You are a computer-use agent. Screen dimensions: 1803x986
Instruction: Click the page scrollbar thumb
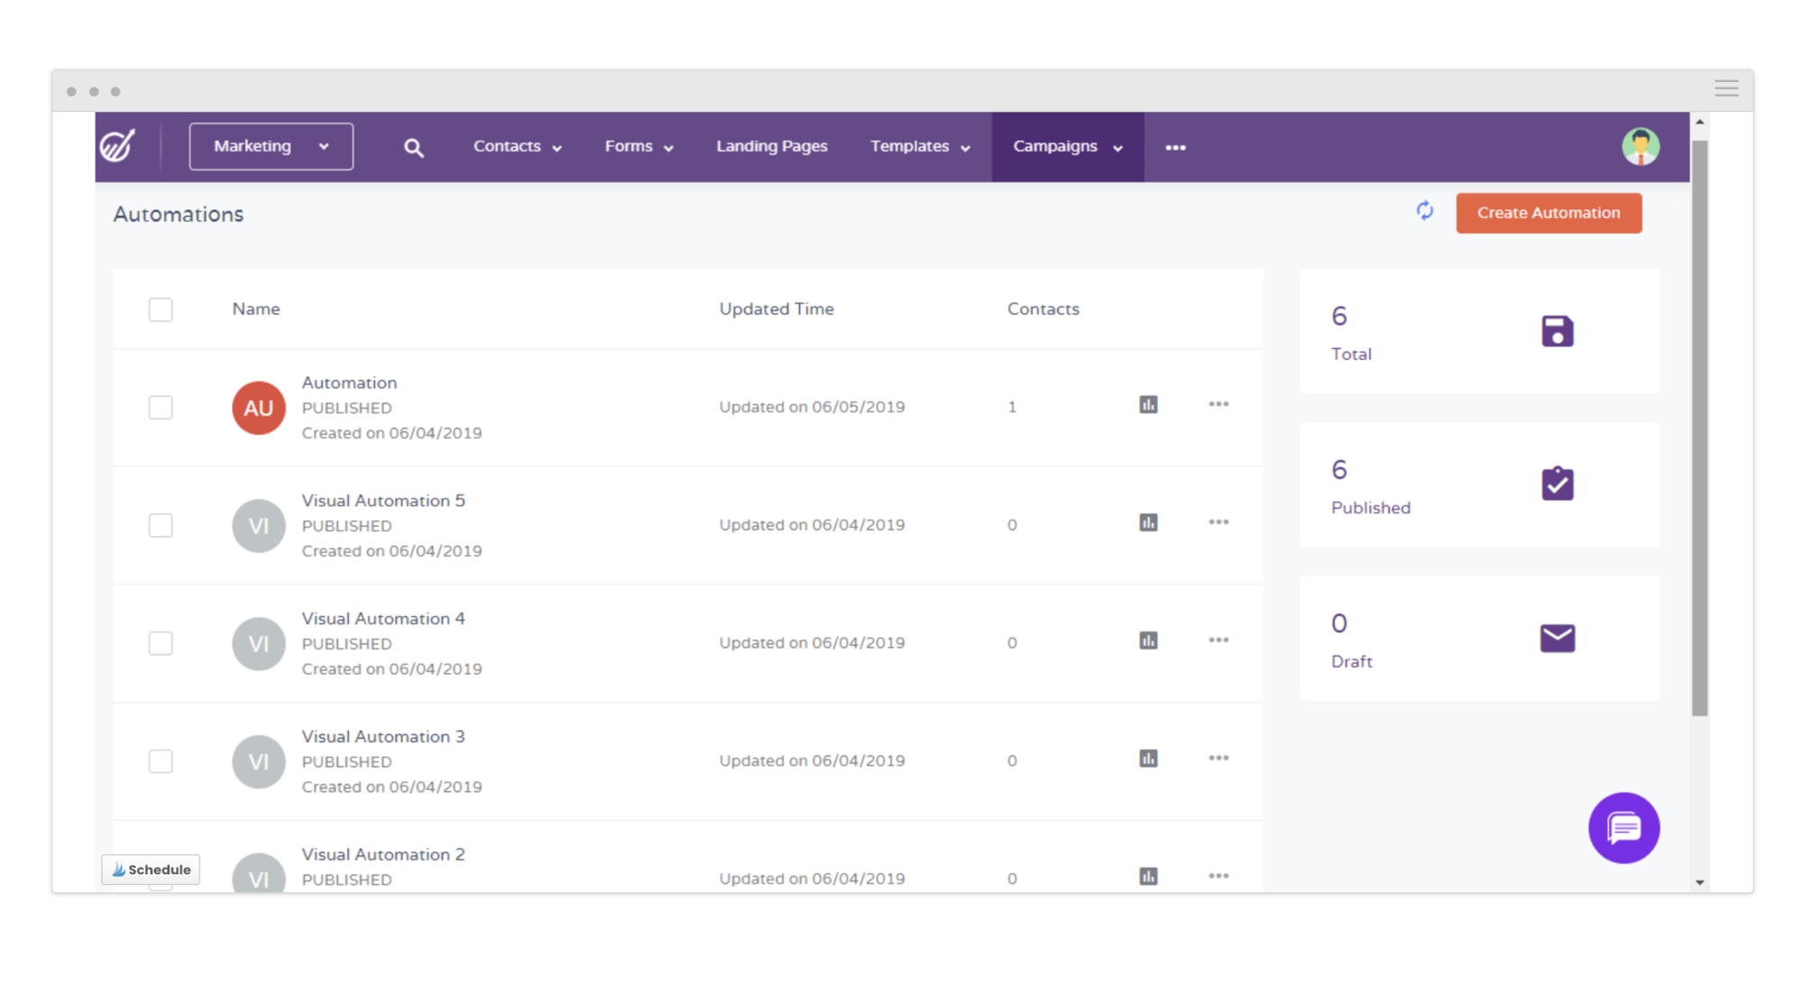(1699, 428)
